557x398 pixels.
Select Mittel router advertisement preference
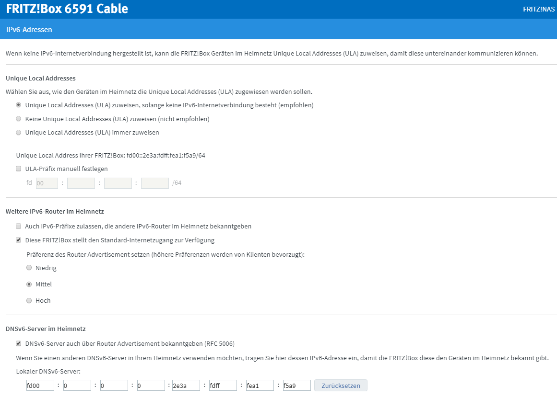[x=29, y=284]
